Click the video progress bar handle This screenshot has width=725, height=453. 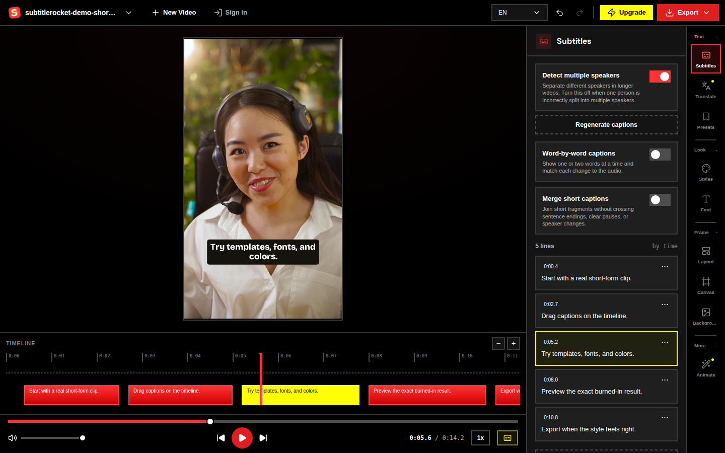[210, 421]
